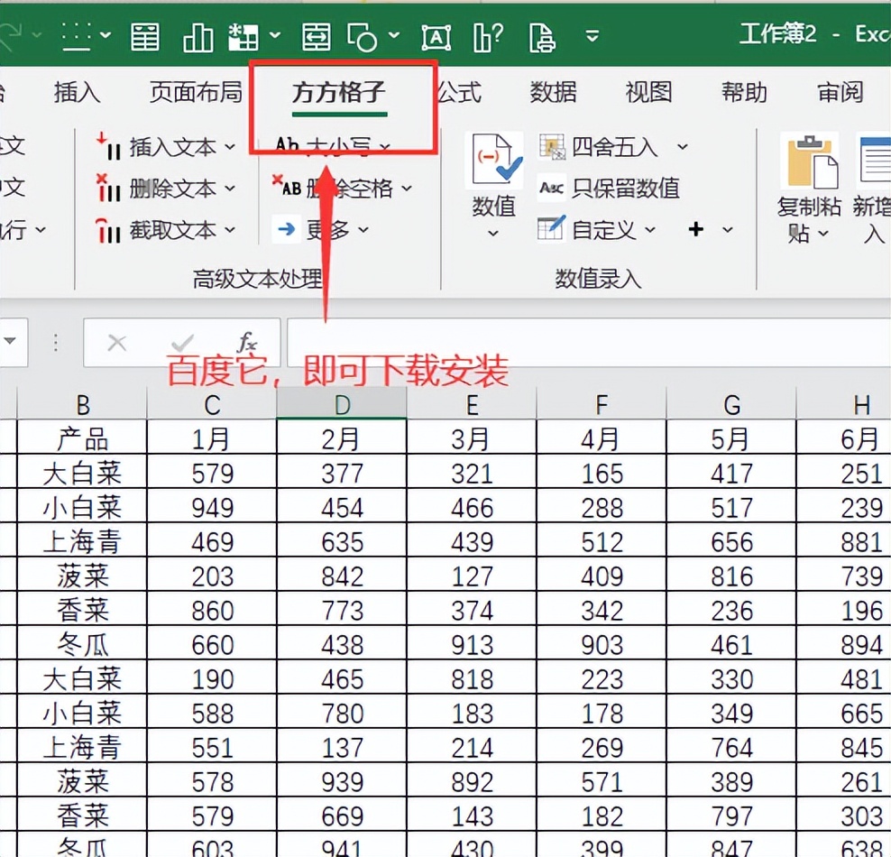The width and height of the screenshot is (891, 857).
Task: Click the dotted border icon in title bar
Action: (77, 36)
